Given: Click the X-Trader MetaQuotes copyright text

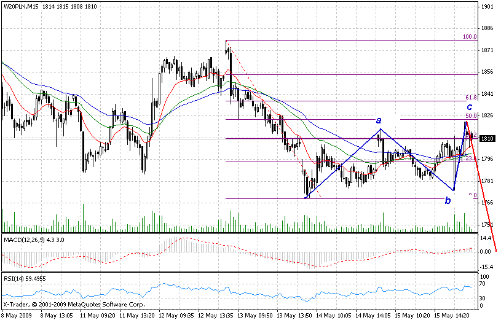Looking at the screenshot, I should coord(74,305).
